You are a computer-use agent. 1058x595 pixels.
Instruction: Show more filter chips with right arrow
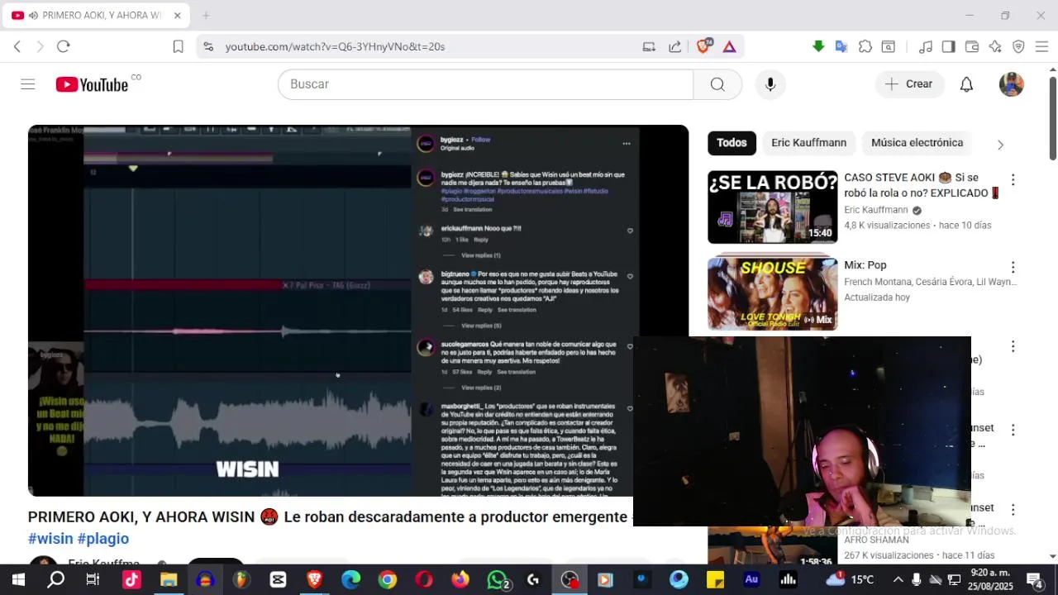(x=1000, y=145)
